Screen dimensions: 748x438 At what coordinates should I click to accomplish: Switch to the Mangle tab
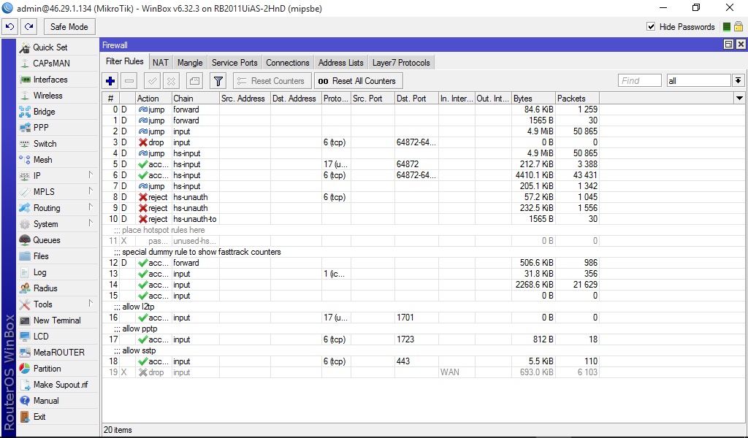[190, 63]
